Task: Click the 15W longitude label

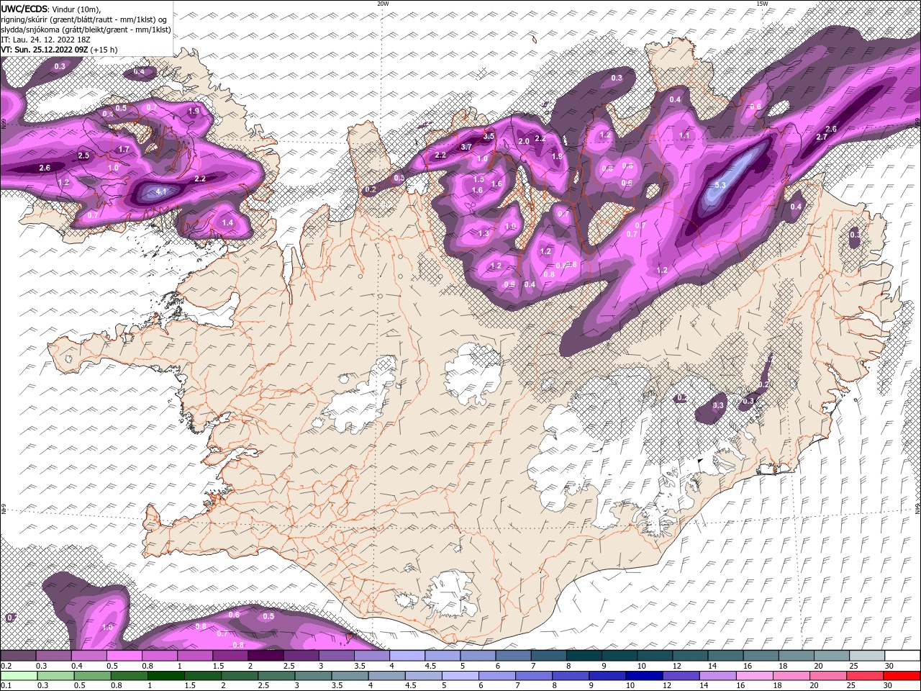Action: (761, 4)
